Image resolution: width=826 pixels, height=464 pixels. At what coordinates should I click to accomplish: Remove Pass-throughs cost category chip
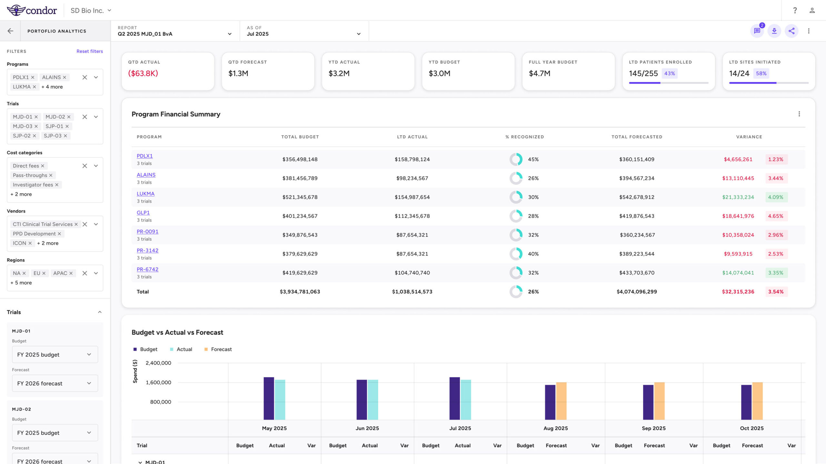coord(51,175)
